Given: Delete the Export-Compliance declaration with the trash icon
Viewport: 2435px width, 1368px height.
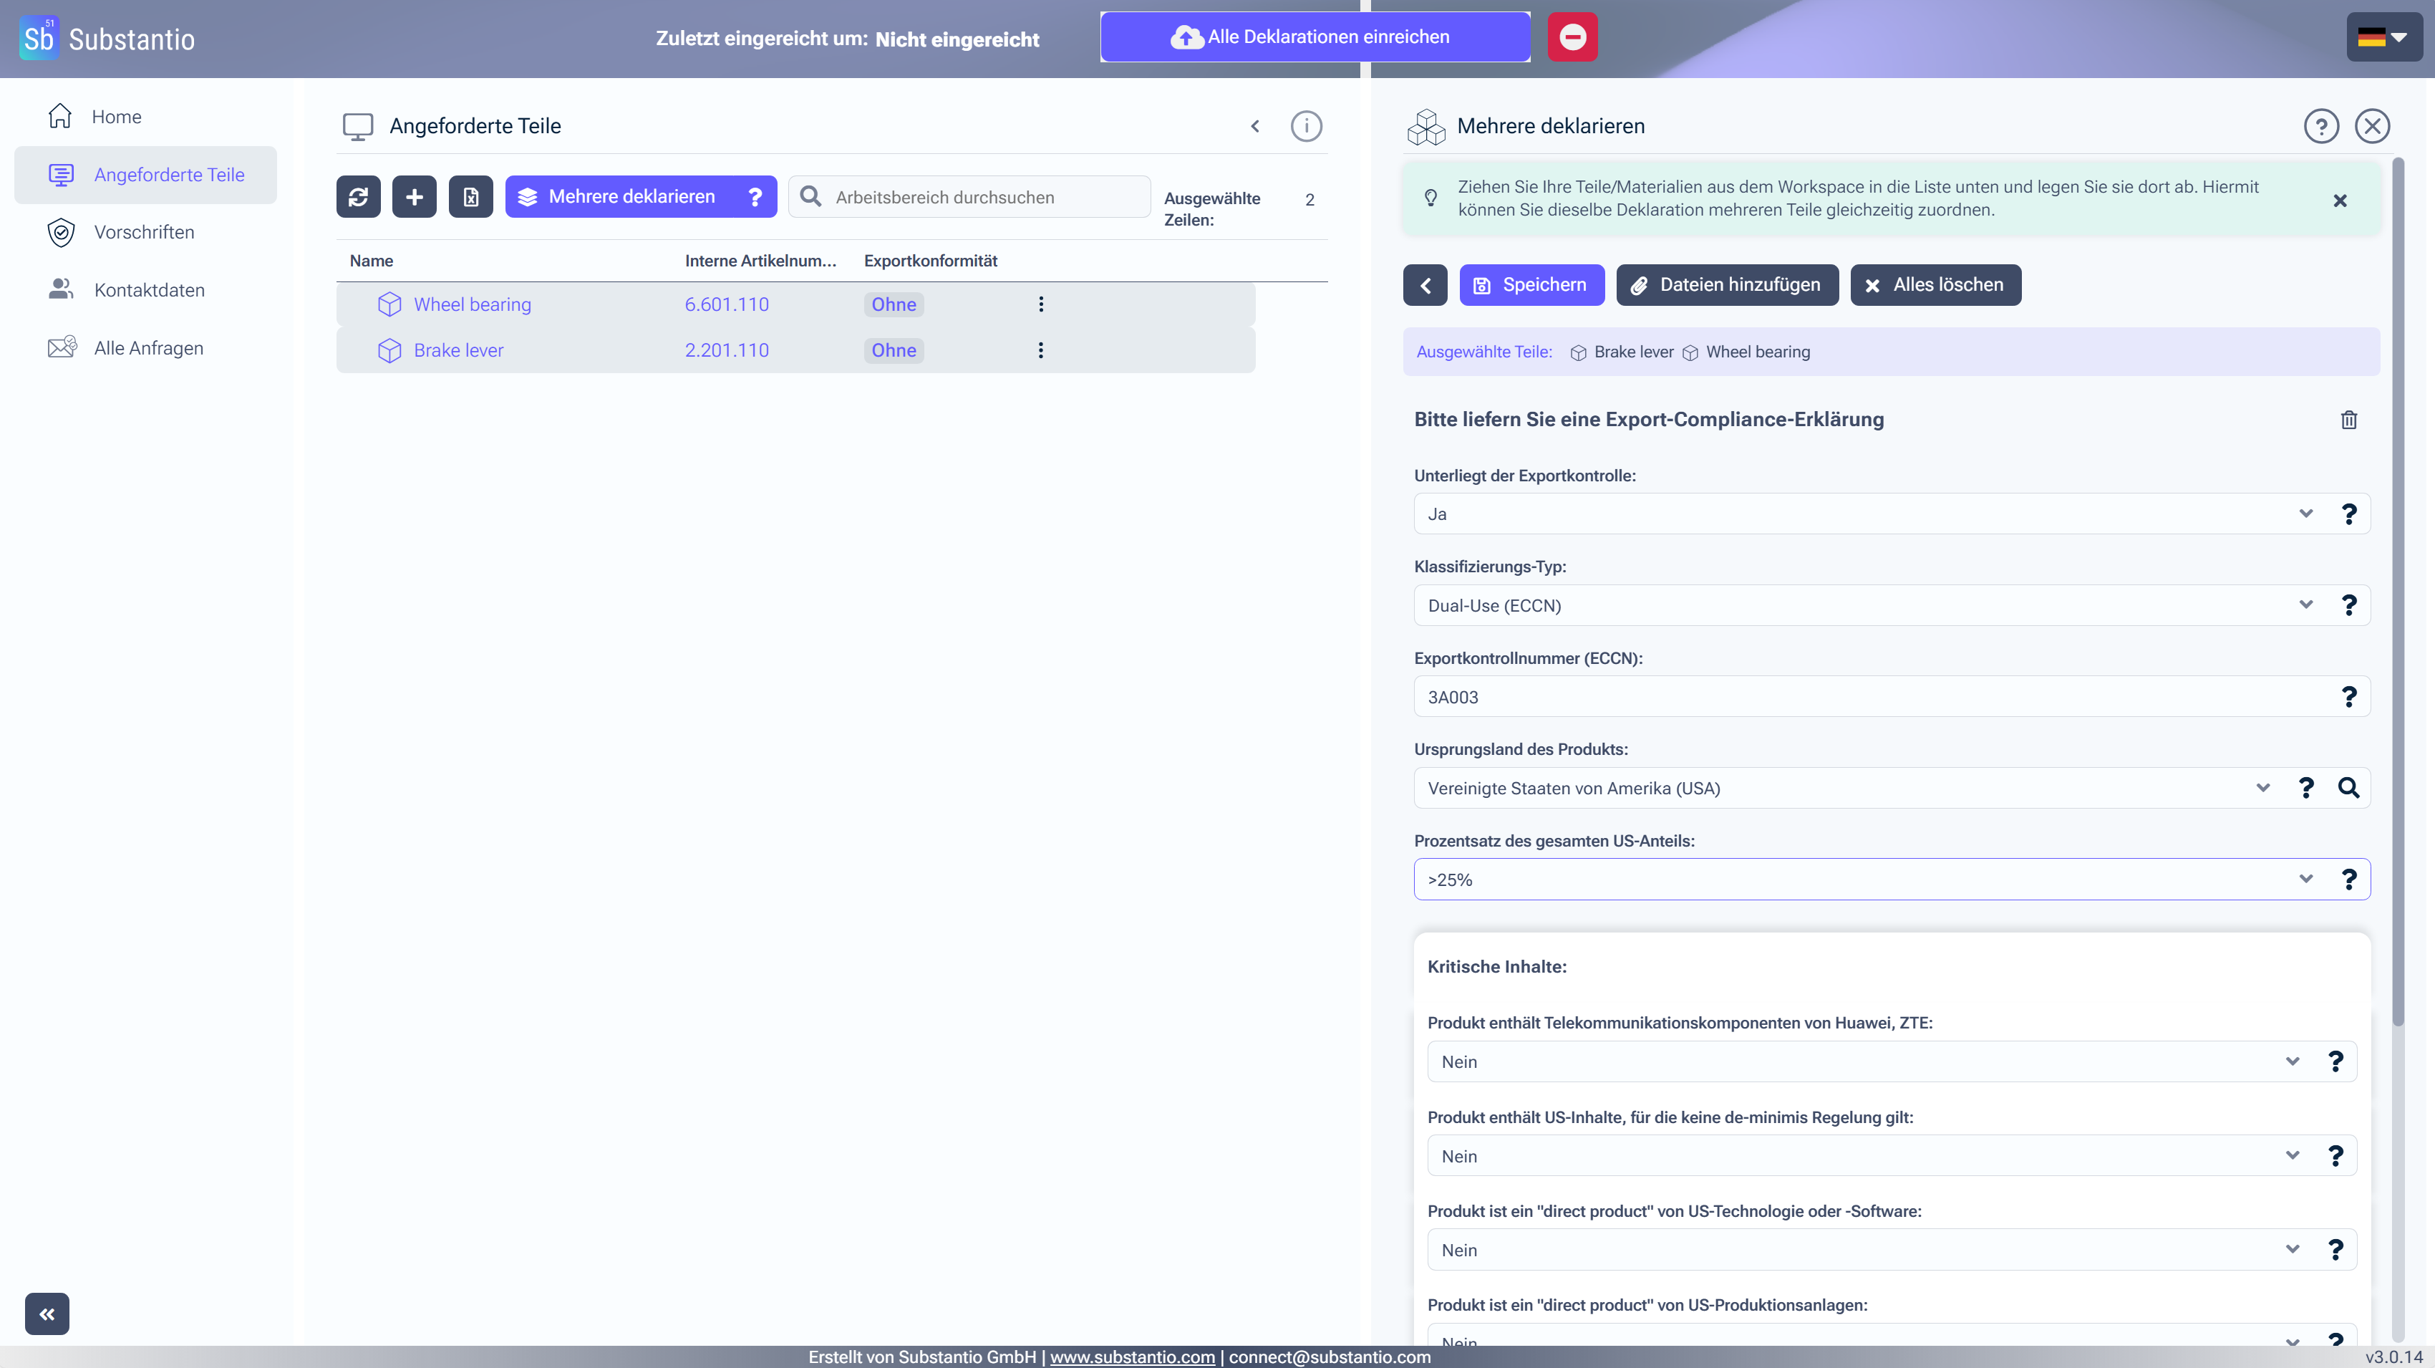Looking at the screenshot, I should 2348,420.
